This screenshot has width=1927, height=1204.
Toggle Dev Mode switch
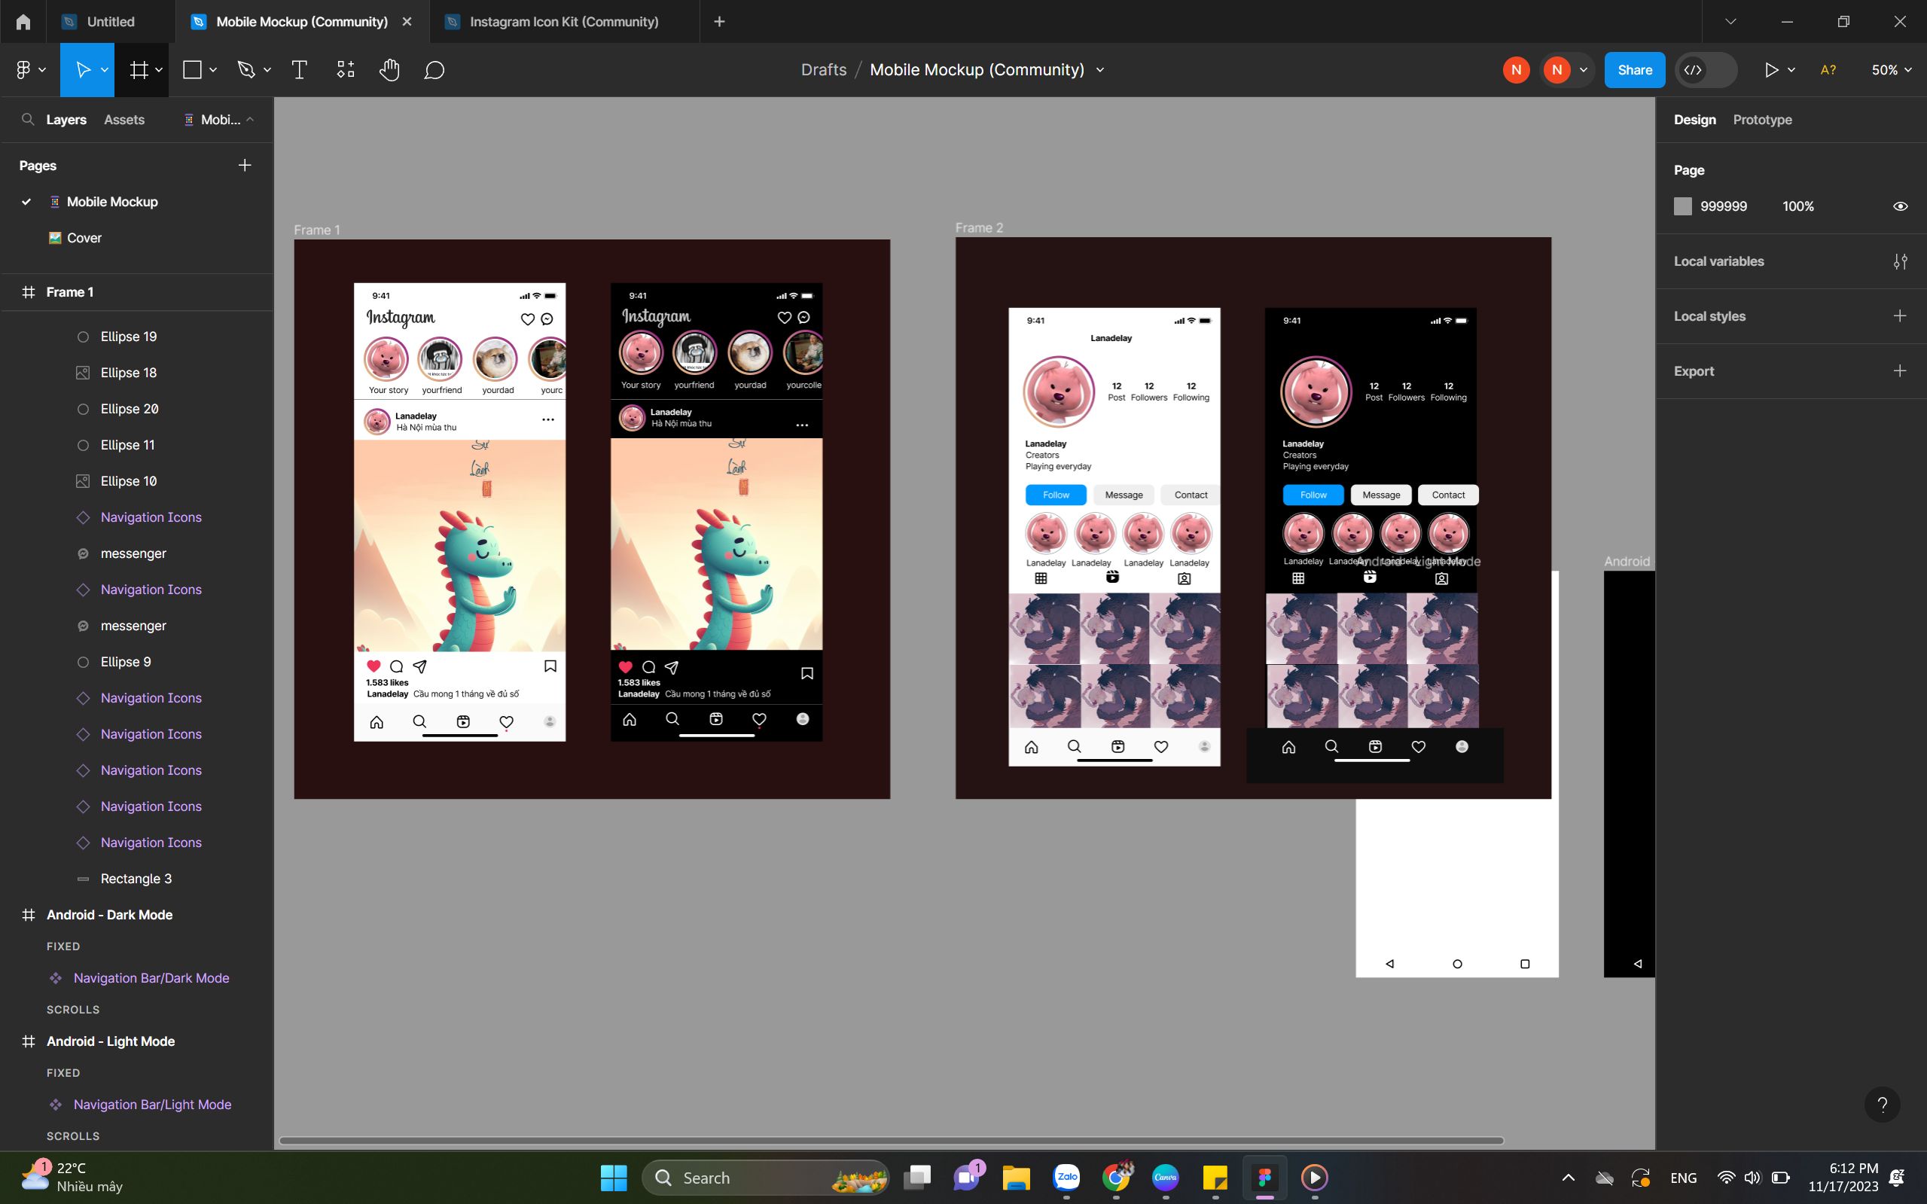point(1706,70)
